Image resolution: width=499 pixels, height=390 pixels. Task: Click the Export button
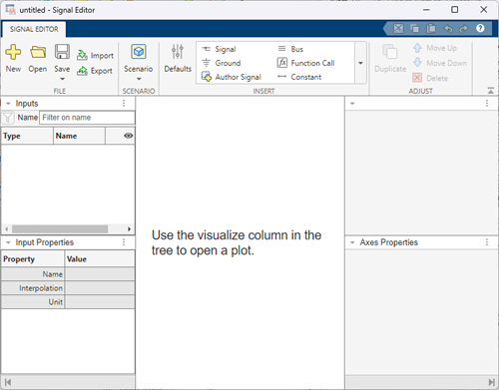(x=95, y=71)
